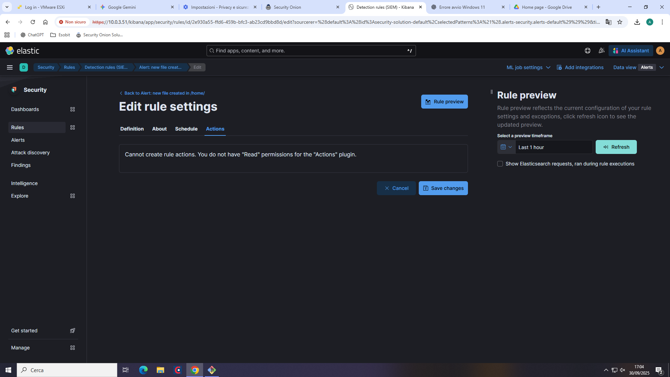Click the Get started rocket icon

click(x=73, y=331)
